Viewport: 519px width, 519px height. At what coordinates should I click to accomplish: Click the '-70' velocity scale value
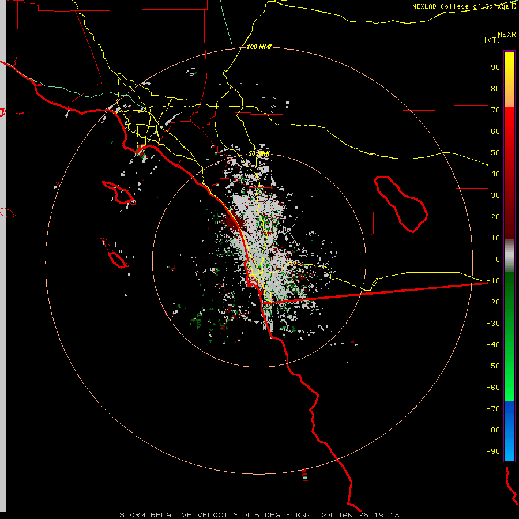(x=493, y=409)
